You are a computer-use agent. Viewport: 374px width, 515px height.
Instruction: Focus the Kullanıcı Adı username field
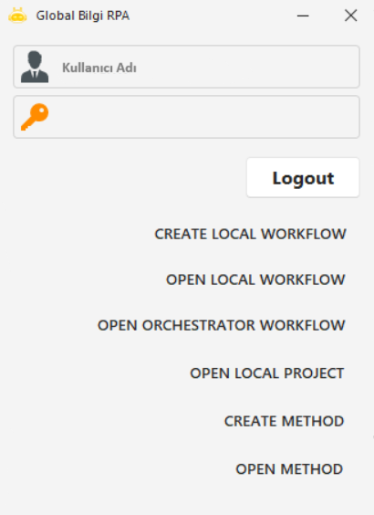(x=186, y=67)
